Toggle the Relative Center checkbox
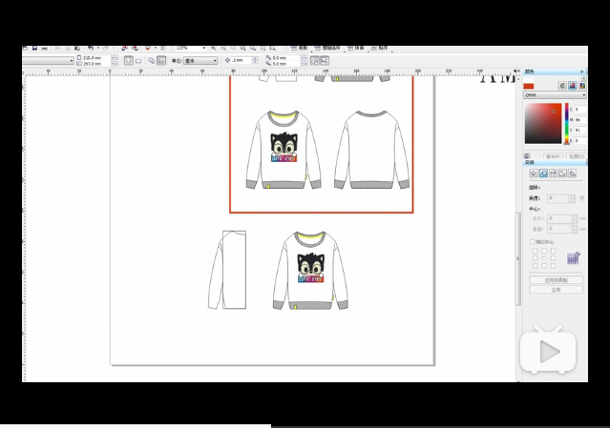This screenshot has width=610, height=428. coord(532,241)
